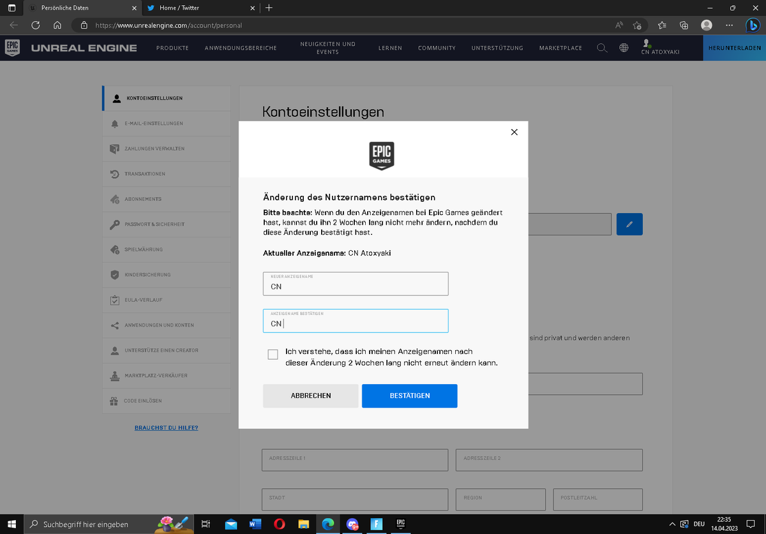The image size is (766, 534).
Task: Click the Adresszeile 2 input field
Action: click(x=549, y=460)
